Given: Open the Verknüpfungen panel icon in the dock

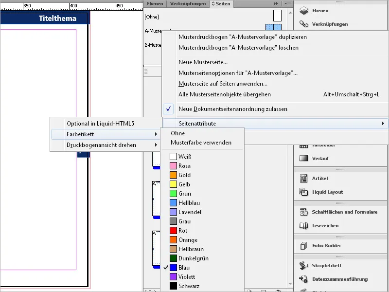Looking at the screenshot, I should point(303,24).
